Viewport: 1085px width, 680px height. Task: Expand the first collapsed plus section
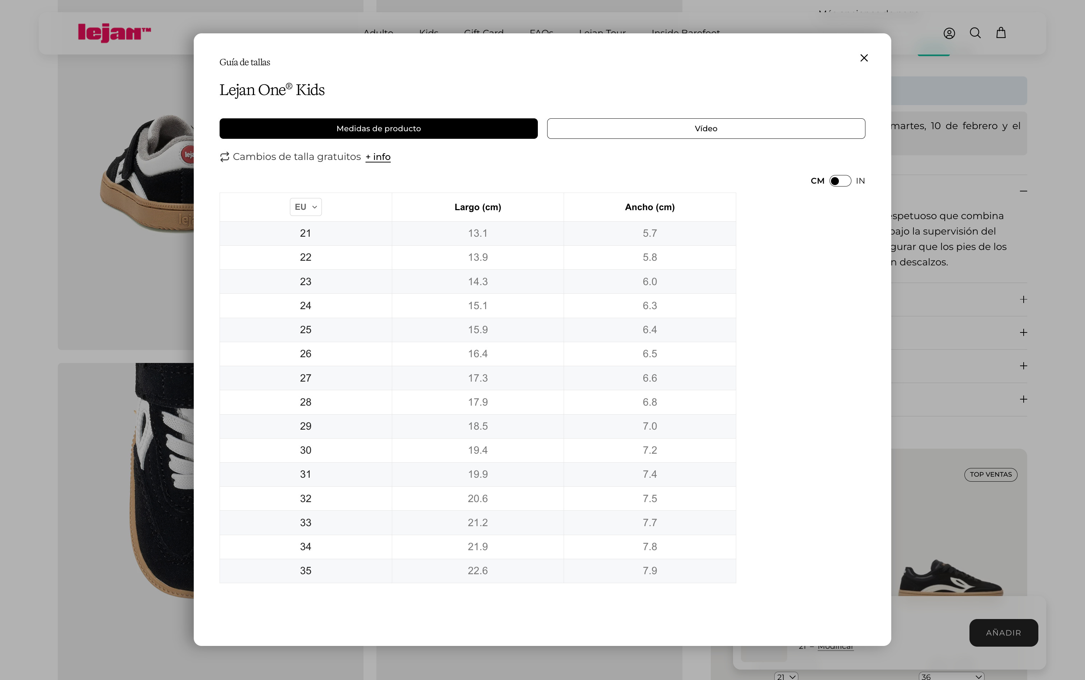coord(1023,299)
